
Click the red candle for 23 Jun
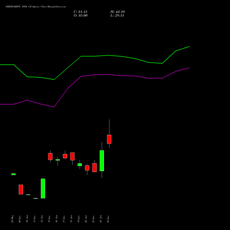[x=94, y=167]
